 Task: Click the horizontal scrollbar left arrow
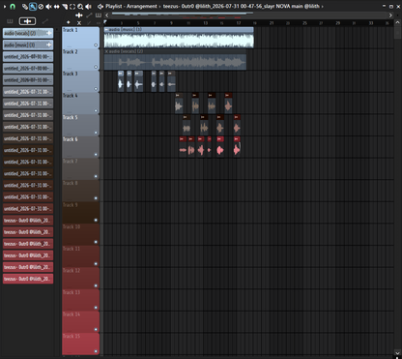107,15
